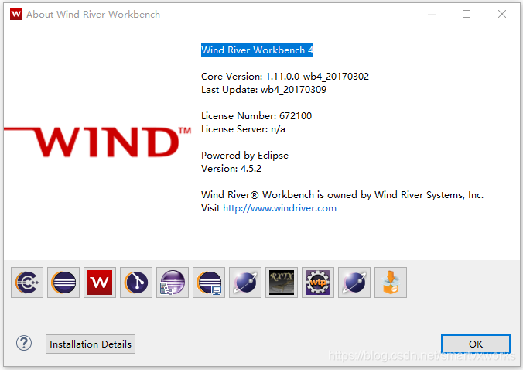The height and width of the screenshot is (370, 523).
Task: Click the License Server n/a text
Action: pos(243,129)
